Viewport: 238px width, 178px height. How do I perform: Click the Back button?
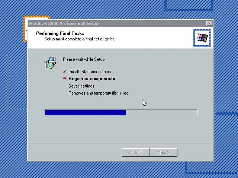pyautogui.click(x=135, y=152)
